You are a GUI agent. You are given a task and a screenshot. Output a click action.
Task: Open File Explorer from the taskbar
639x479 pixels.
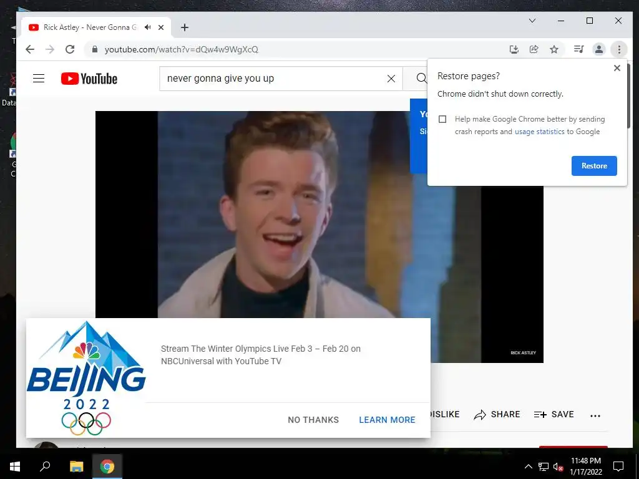(76, 467)
